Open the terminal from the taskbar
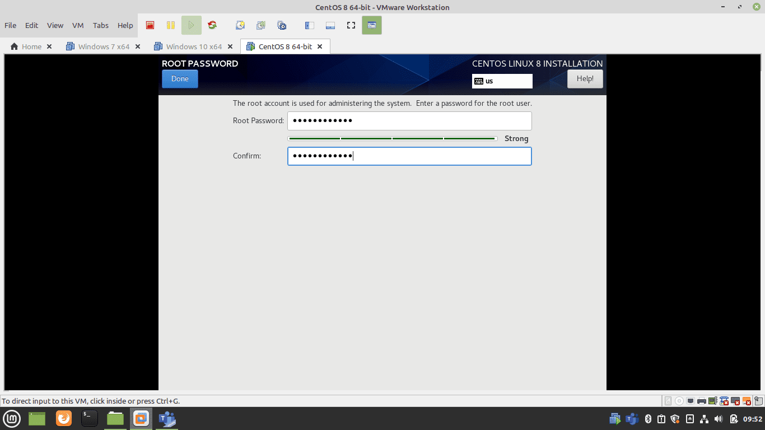The width and height of the screenshot is (765, 430). 90,418
